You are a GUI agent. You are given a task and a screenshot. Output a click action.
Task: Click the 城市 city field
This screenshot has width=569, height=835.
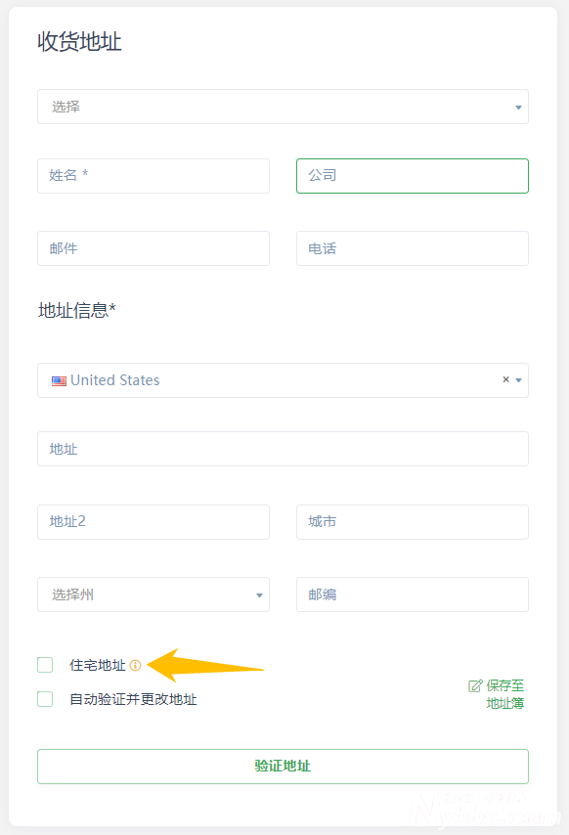[x=412, y=522]
